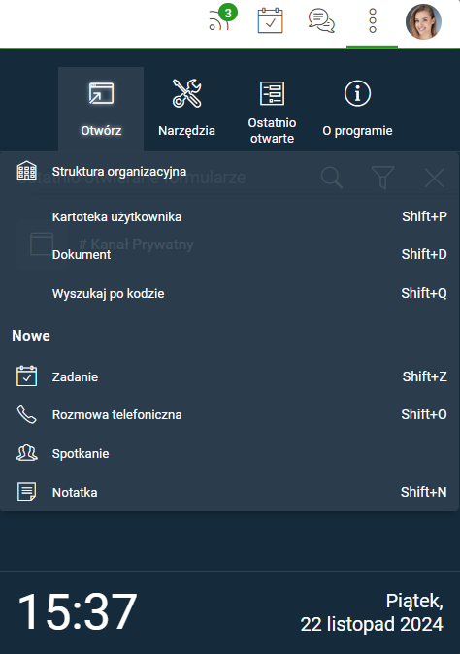The image size is (460, 654).
Task: Choose Wyszukaj po kodzie
Action: pyautogui.click(x=230, y=294)
